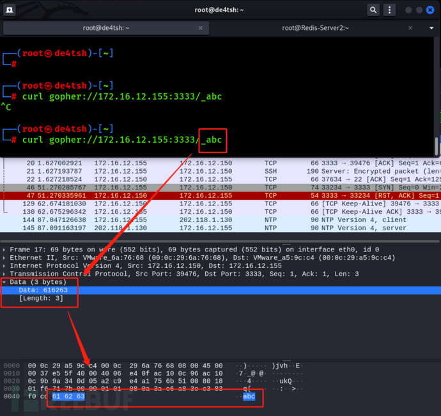Collapse the Data (3 bytes) section

tap(5, 282)
